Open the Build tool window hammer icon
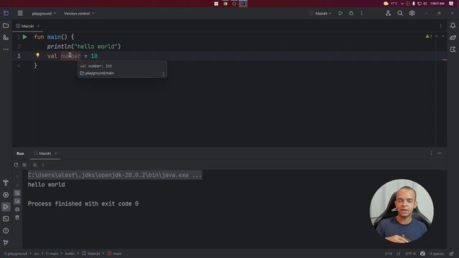459x258 pixels. tap(6, 183)
